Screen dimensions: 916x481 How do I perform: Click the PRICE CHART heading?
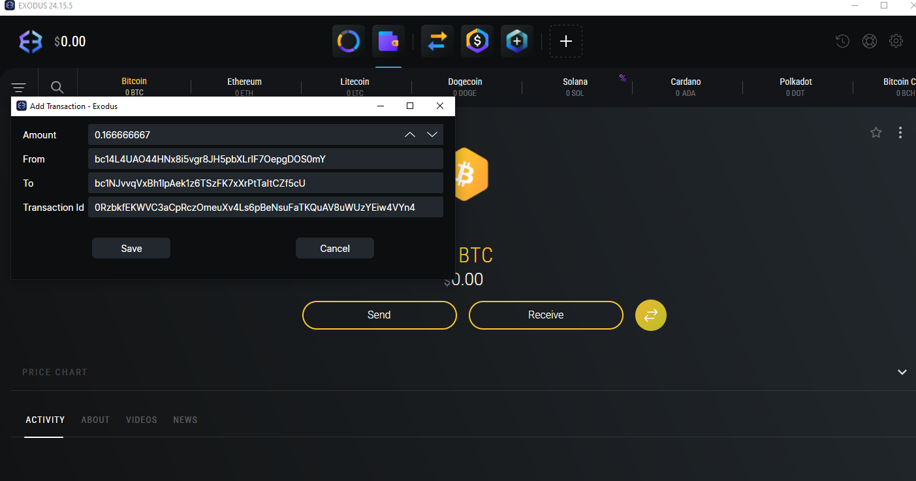point(55,372)
